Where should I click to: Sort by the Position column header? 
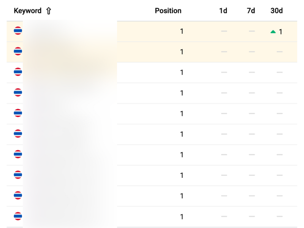pos(168,11)
